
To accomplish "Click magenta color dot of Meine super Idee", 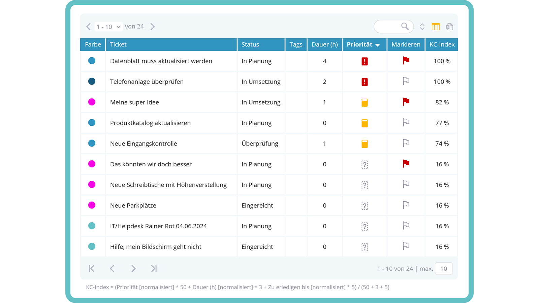I will pyautogui.click(x=92, y=102).
